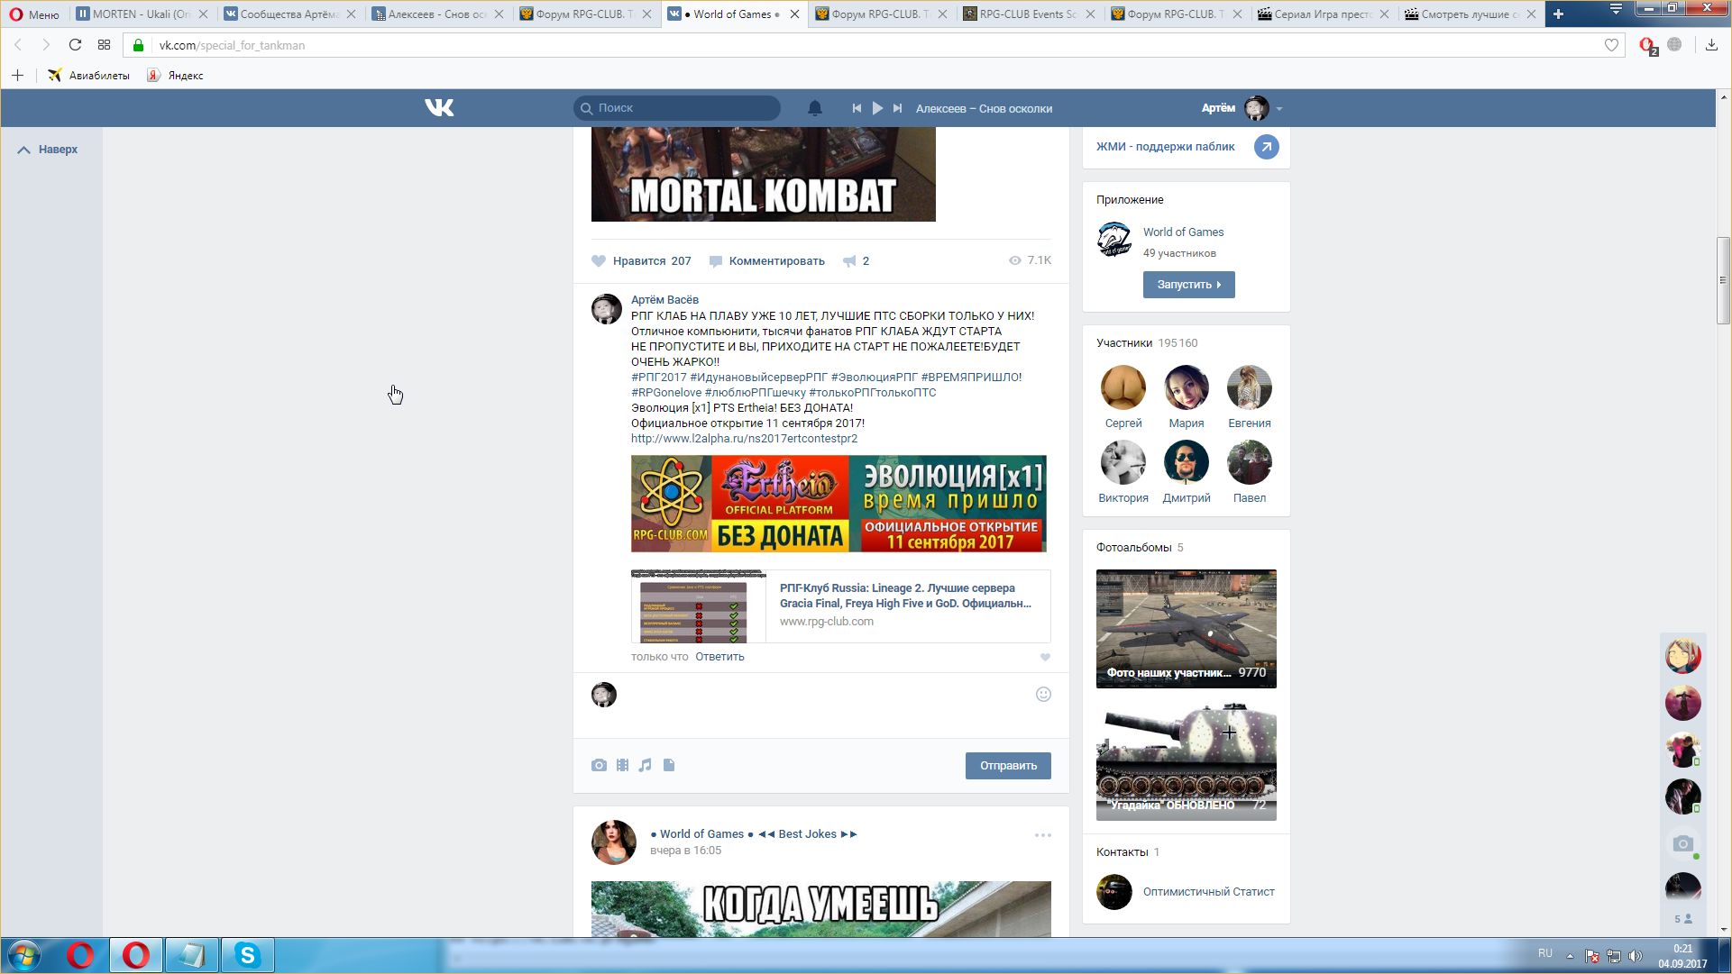The image size is (1732, 974).
Task: Open volume control in system tray
Action: point(1636,956)
